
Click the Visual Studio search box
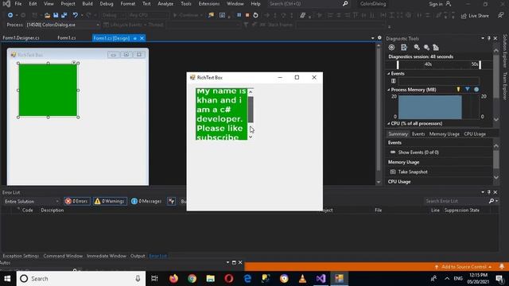tap(309, 4)
